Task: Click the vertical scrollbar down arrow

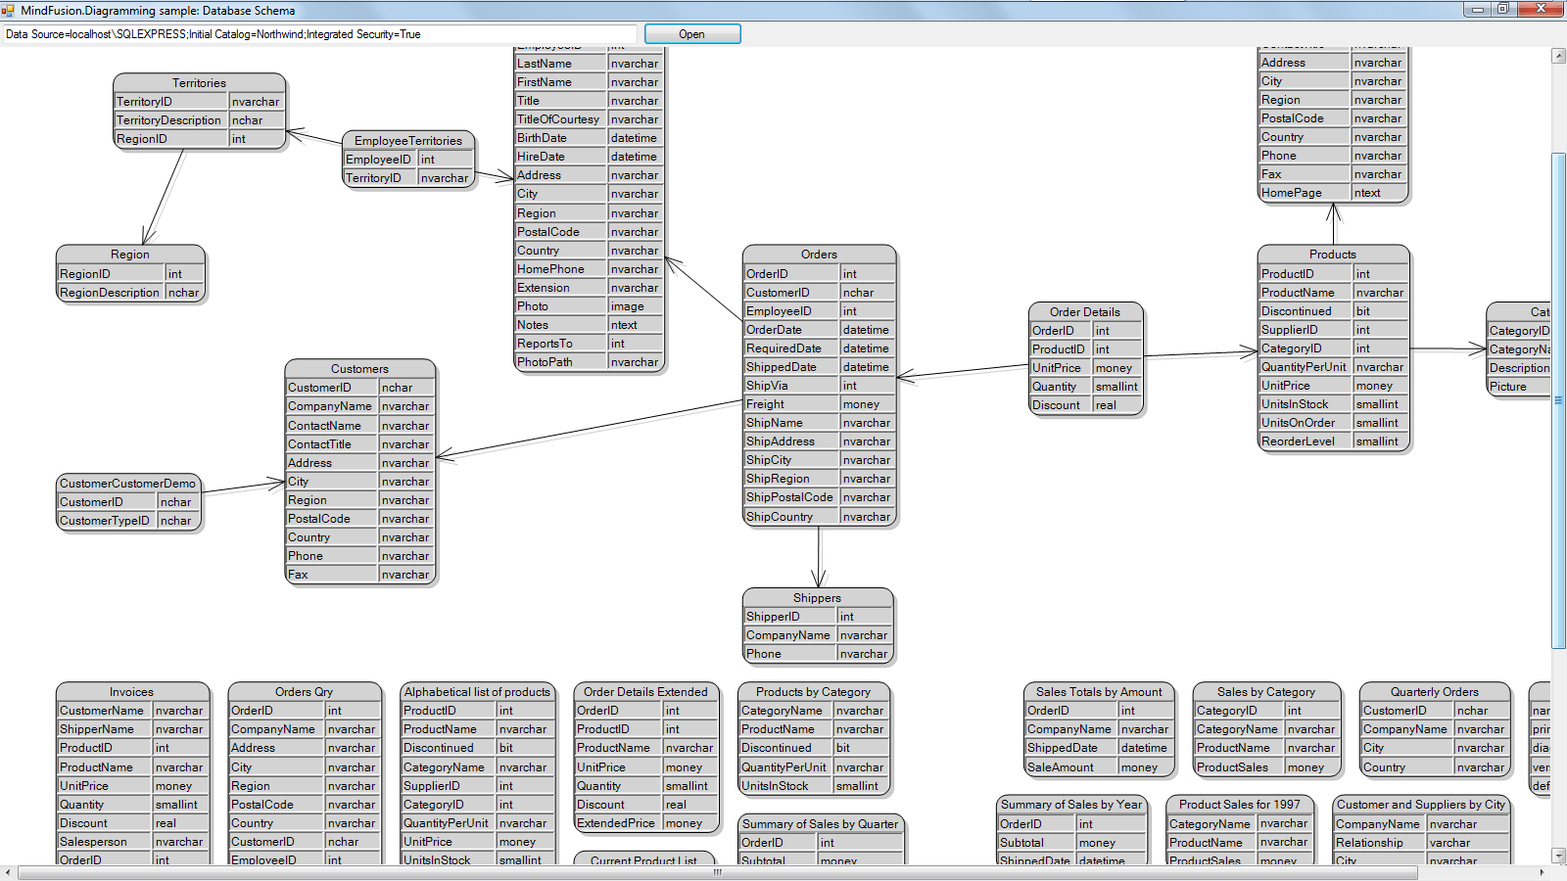Action: [x=1556, y=855]
